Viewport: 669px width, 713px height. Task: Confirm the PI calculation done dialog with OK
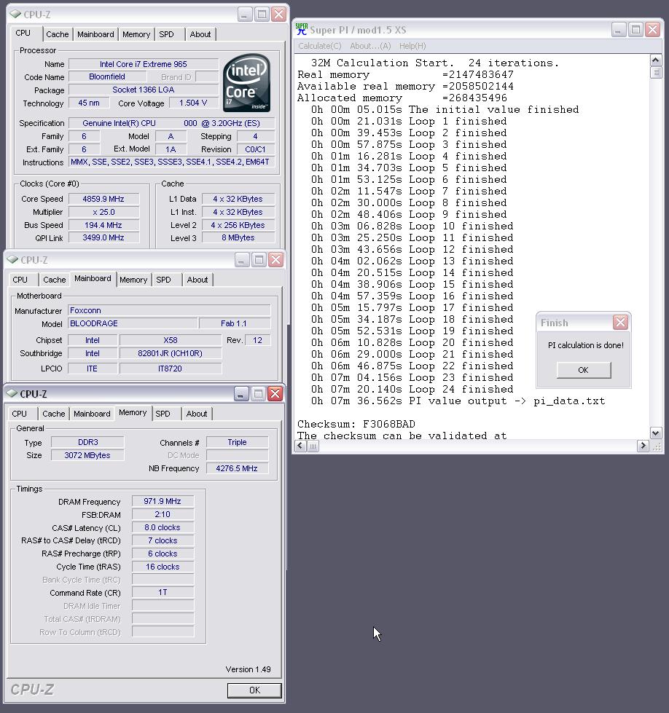click(x=584, y=370)
